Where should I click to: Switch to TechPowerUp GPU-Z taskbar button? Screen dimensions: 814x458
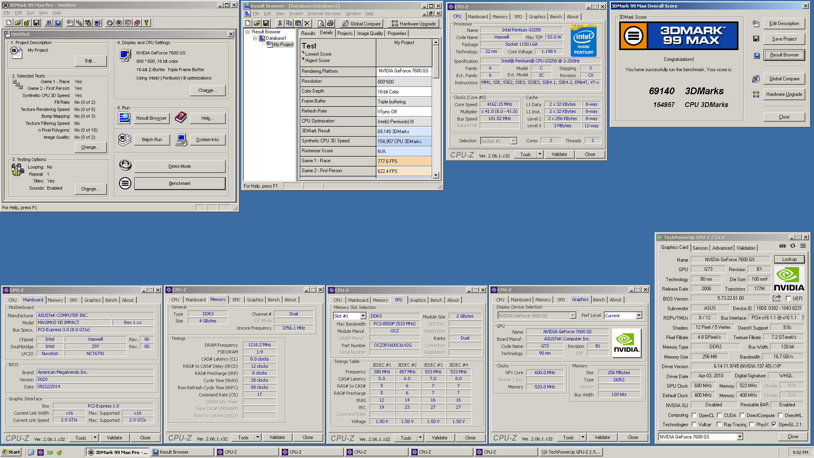tap(571, 452)
